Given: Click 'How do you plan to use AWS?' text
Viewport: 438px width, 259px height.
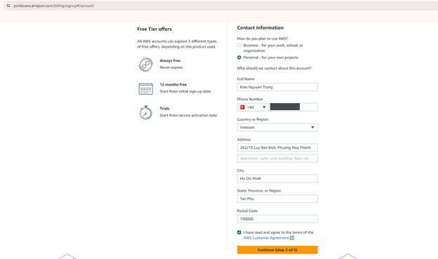Looking at the screenshot, I should 263,39.
